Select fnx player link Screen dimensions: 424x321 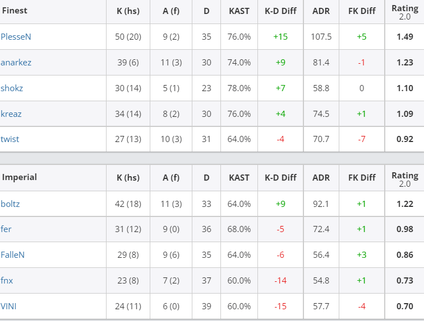pyautogui.click(x=7, y=281)
